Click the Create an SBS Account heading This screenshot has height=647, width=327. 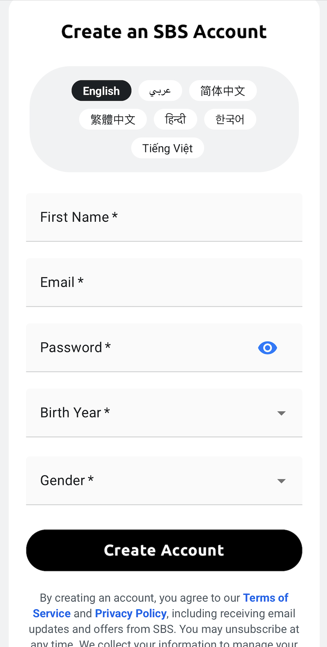pyautogui.click(x=164, y=31)
